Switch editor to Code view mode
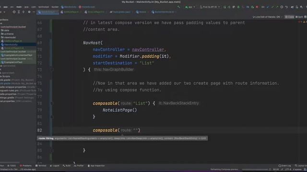Screen dimensions: 307x172 point(289,17)
